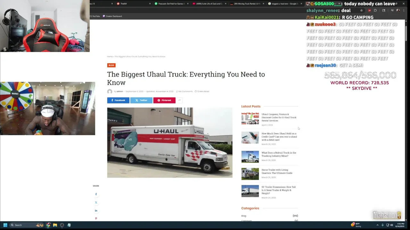Close the TheKM tab

pos(150,4)
